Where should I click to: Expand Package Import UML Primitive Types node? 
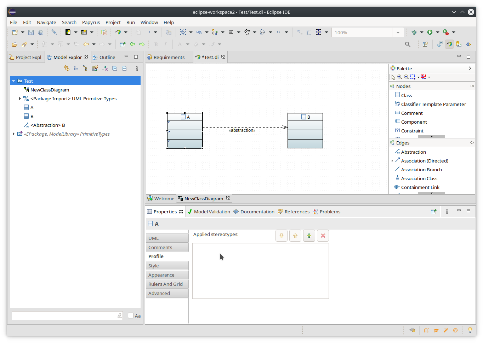coord(20,99)
